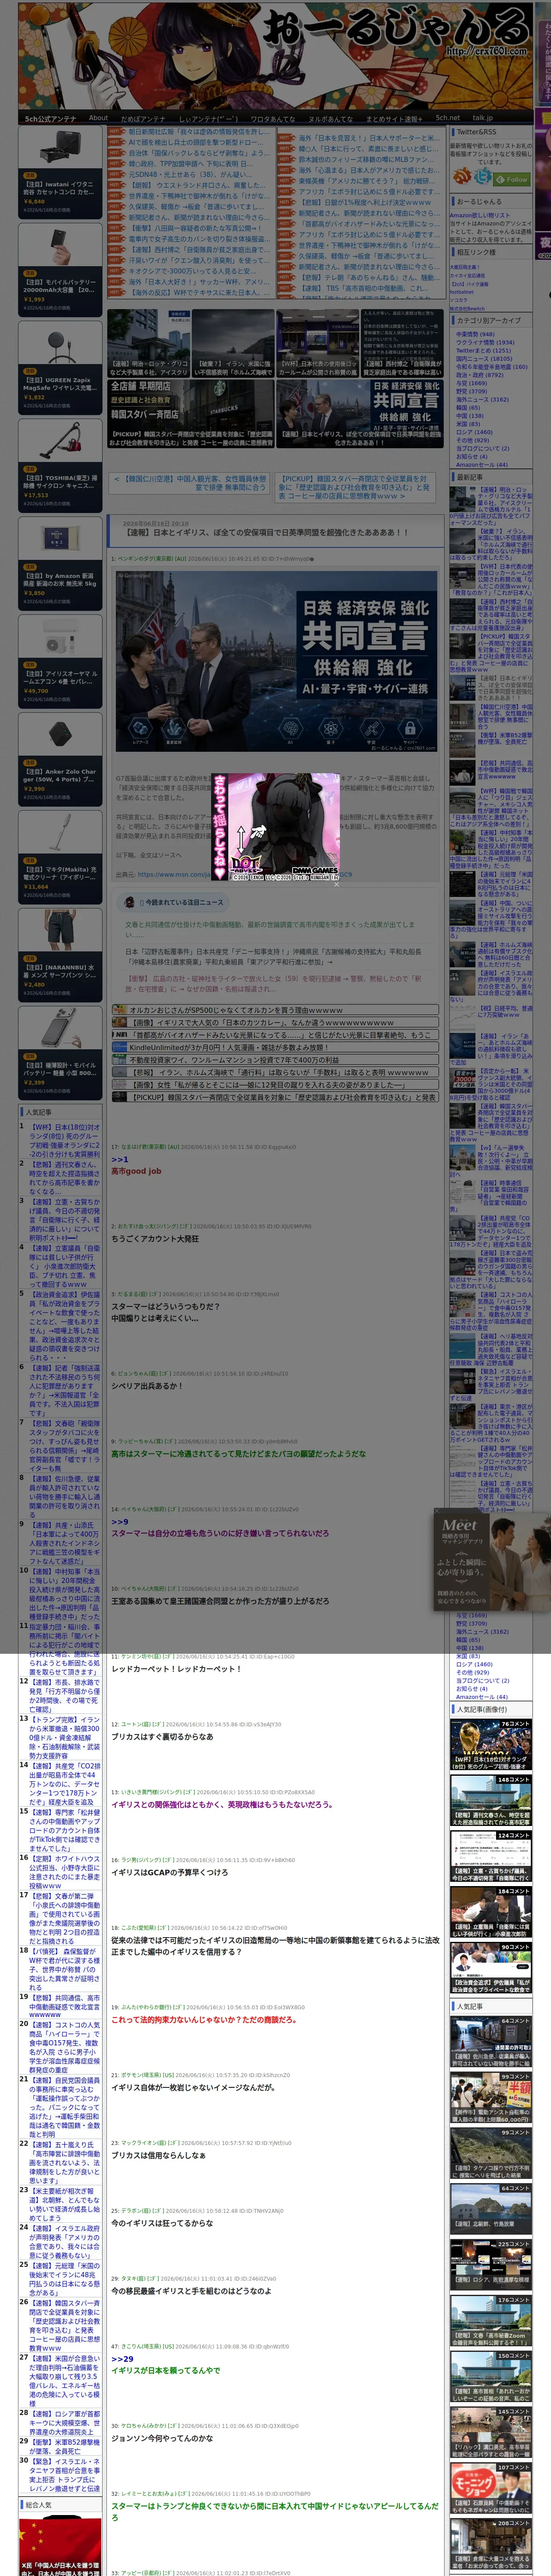This screenshot has width=551, height=2576.
Task: Click the comment ちうごくアカウント大発狂
Action: pos(155,1238)
